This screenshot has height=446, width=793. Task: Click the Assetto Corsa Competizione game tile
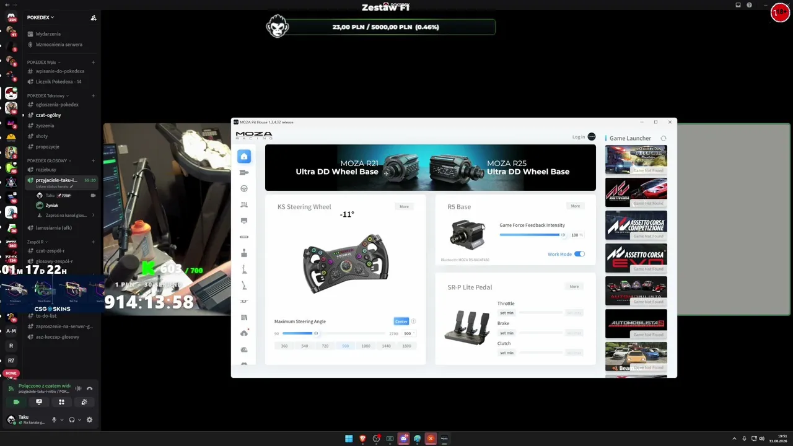coord(636,225)
